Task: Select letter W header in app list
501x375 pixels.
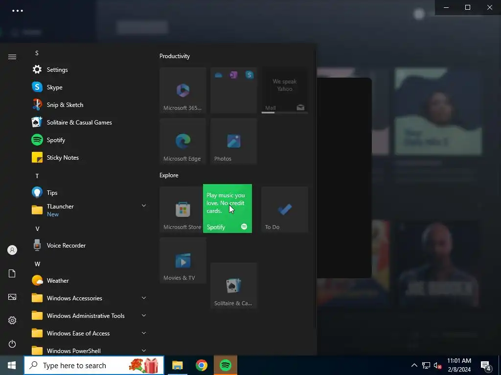Action: coord(37,264)
